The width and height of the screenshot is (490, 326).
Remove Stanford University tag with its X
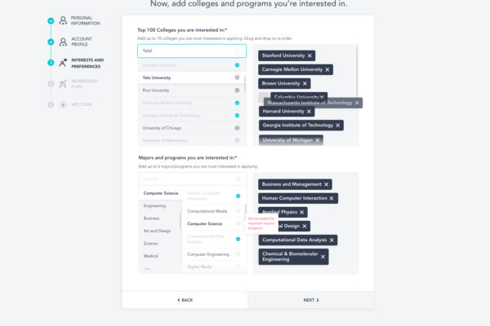pyautogui.click(x=310, y=56)
